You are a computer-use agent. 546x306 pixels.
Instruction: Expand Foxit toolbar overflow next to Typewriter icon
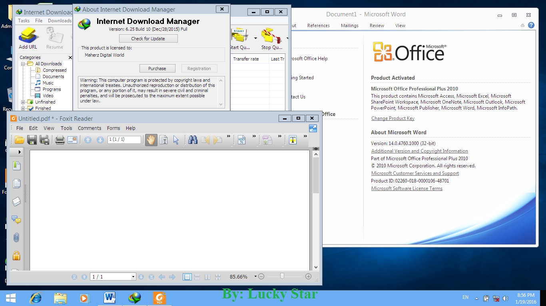coord(305,136)
